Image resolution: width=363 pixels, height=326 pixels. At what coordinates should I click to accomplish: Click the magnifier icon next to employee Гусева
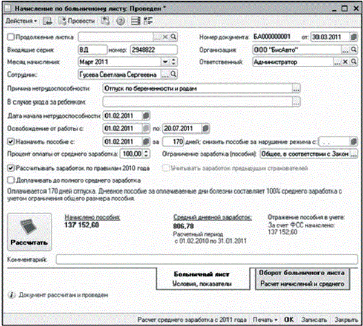[174, 74]
